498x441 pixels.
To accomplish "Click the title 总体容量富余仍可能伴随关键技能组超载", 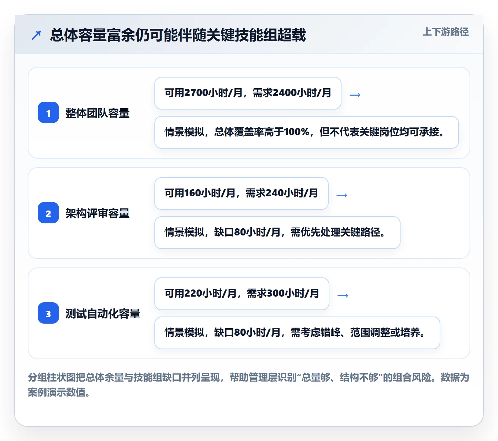I will click(x=178, y=35).
